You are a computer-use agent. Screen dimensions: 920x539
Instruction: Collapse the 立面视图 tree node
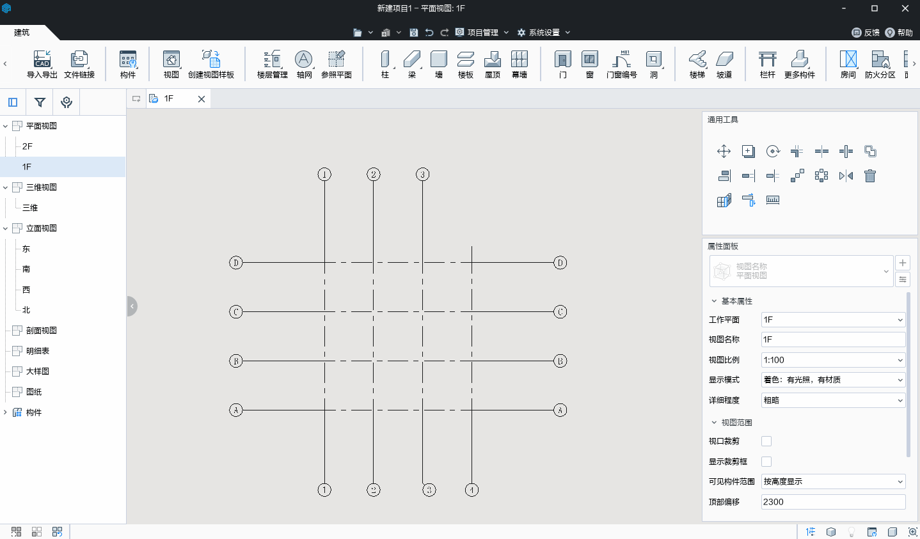tap(5, 228)
